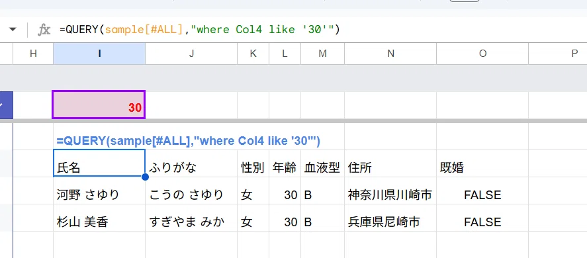The height and width of the screenshot is (258, 587).
Task: Click blood type B in 河野 さゆり row
Action: [x=323, y=191]
